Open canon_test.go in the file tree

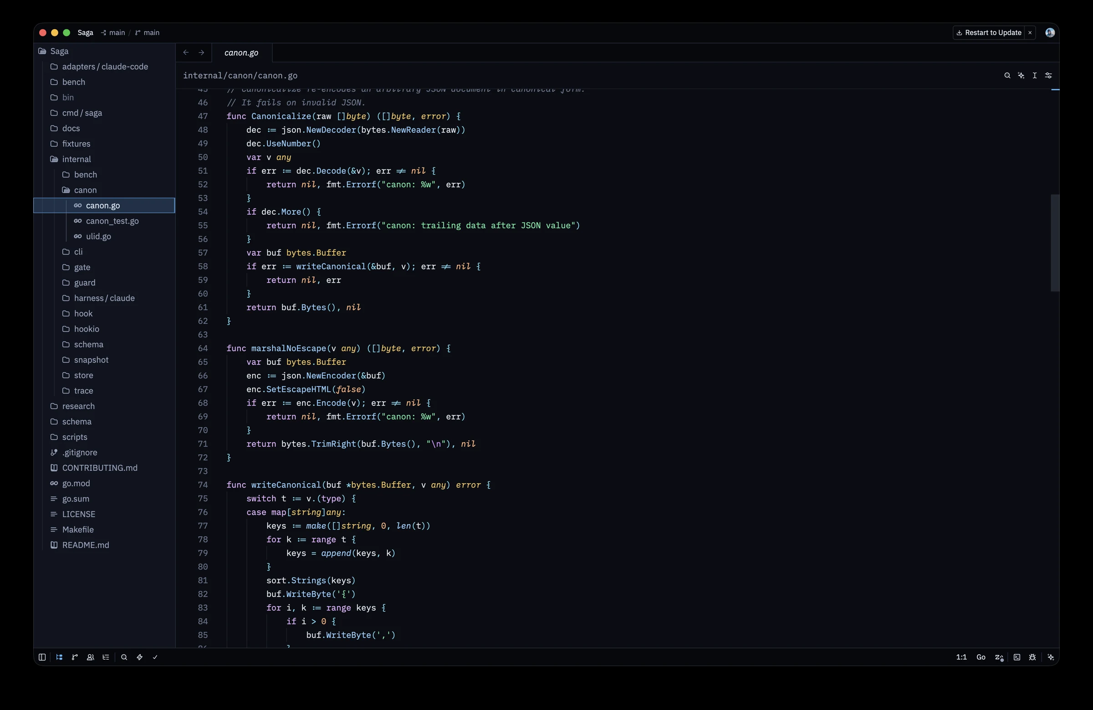click(104, 221)
